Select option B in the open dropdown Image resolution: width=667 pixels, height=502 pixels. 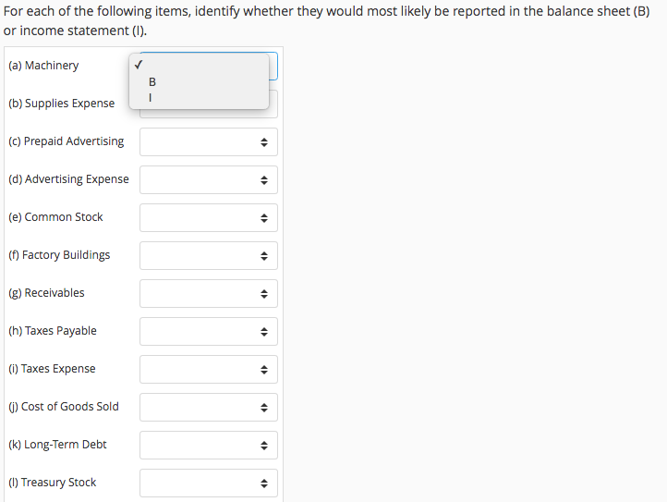tap(152, 82)
